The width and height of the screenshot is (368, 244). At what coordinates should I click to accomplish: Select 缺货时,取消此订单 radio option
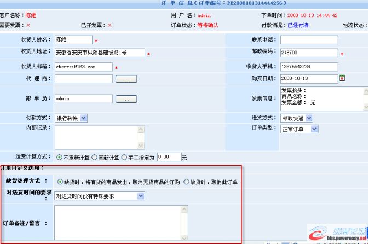186,182
